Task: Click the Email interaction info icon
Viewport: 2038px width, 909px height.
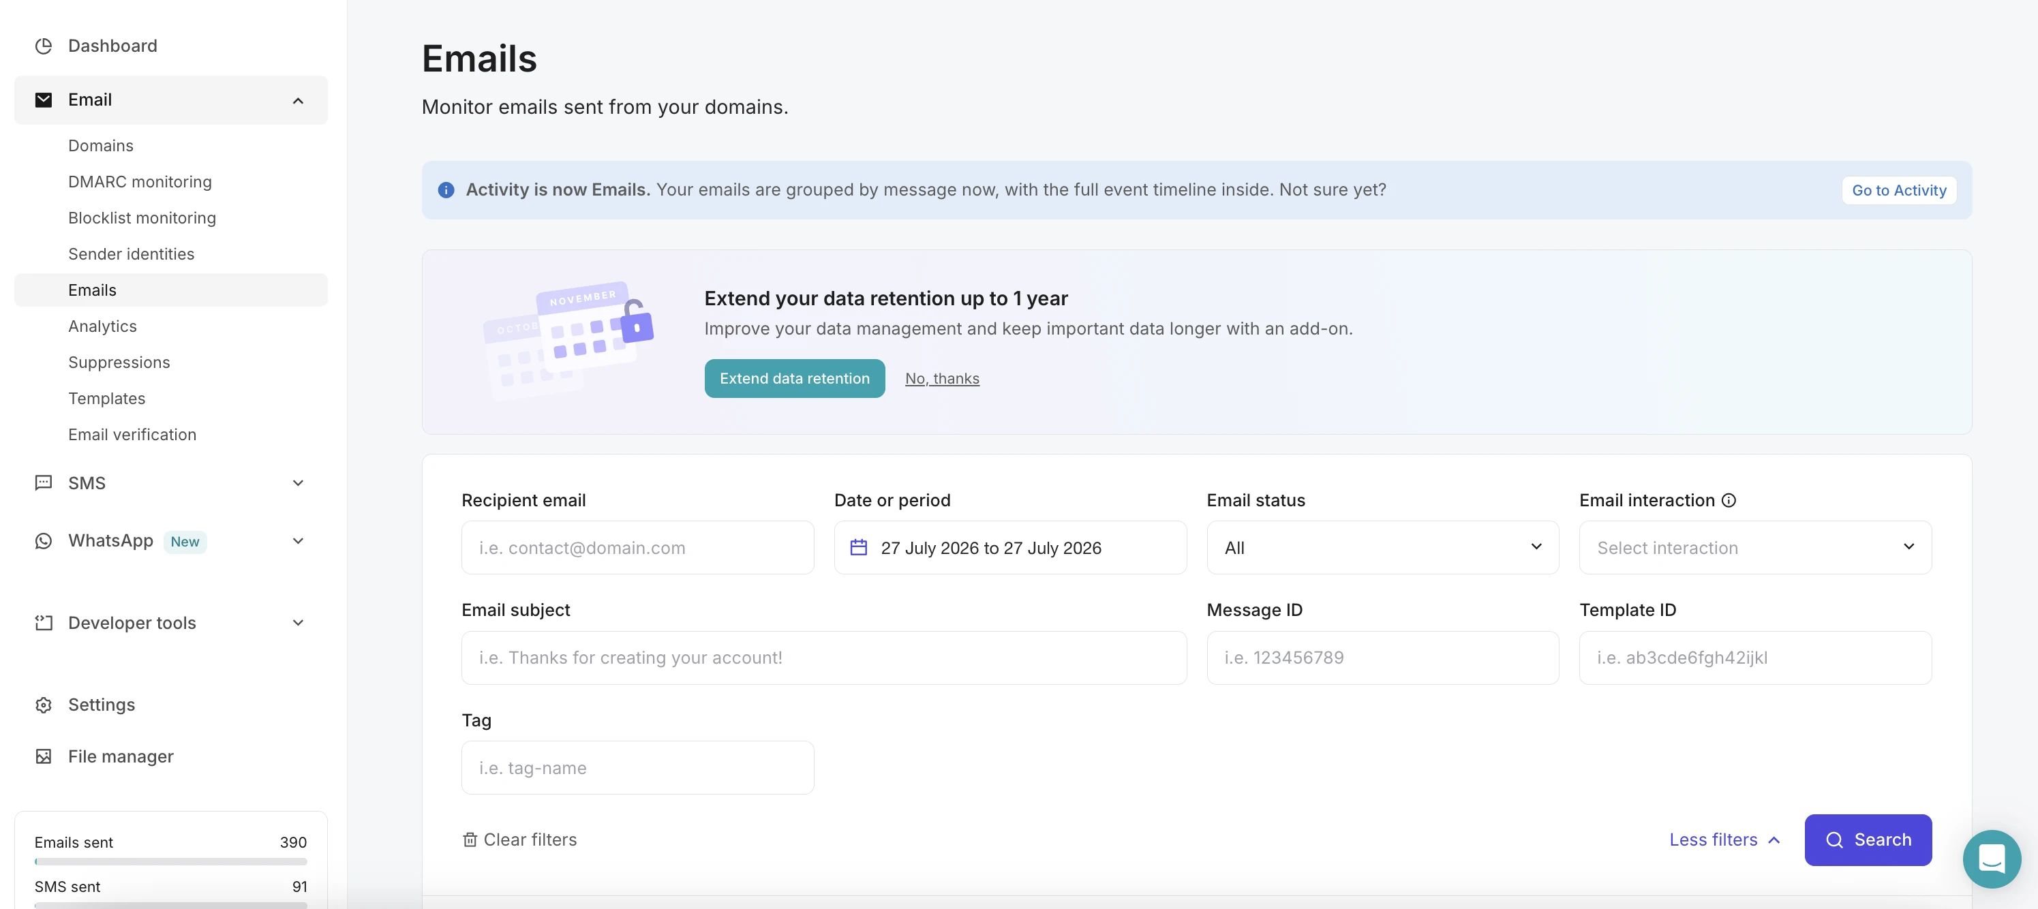Action: [x=1729, y=500]
